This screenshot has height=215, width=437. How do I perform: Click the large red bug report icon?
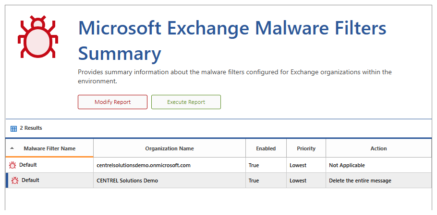38,37
